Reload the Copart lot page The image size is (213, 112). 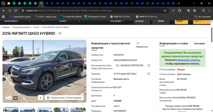16,10
